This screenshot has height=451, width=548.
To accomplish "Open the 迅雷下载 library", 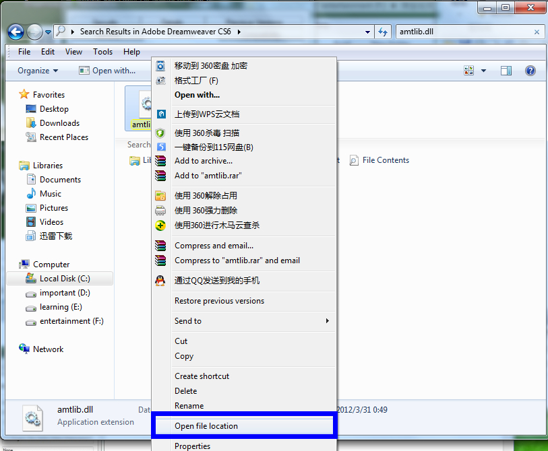I will tap(49, 236).
